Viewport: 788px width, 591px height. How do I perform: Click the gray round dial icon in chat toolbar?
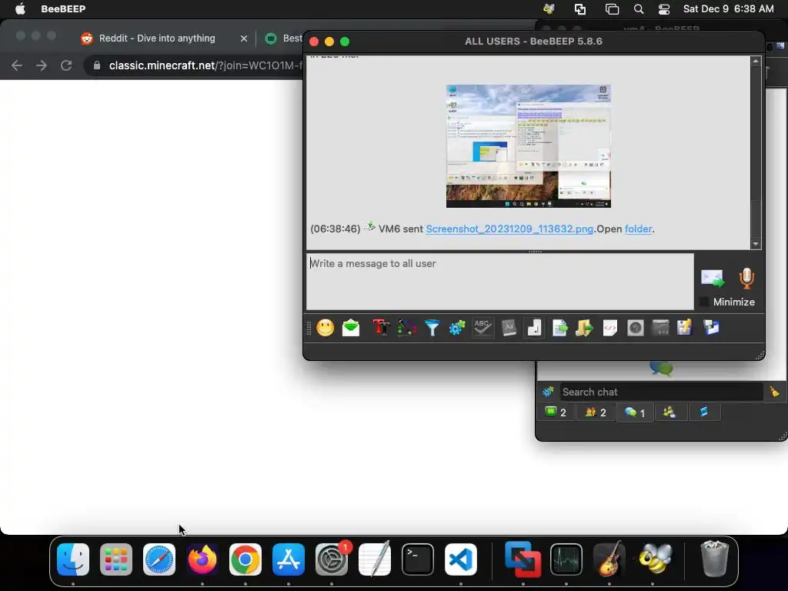point(635,328)
